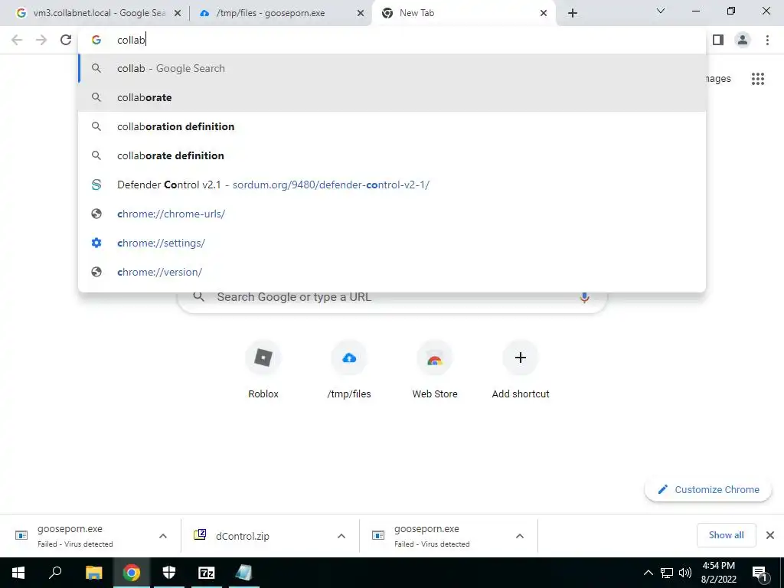Choose 'collaborate definition' suggestion
784x588 pixels.
click(392, 155)
